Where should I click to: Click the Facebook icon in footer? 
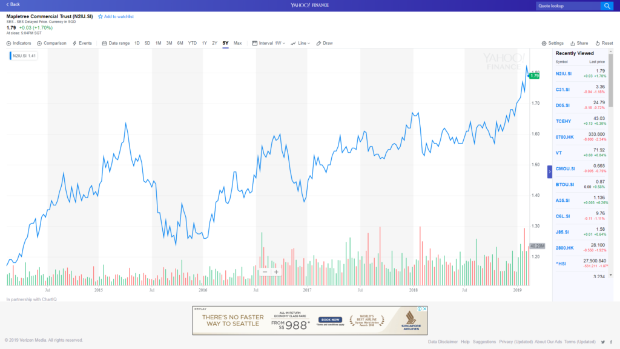pos(612,342)
